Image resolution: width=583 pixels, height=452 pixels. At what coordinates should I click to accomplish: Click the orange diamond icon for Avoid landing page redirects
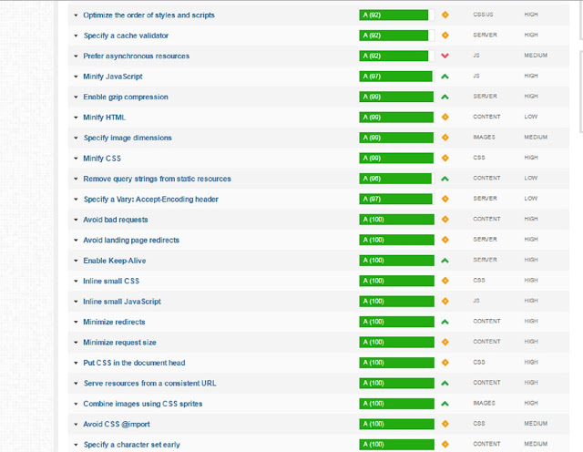[x=445, y=240]
